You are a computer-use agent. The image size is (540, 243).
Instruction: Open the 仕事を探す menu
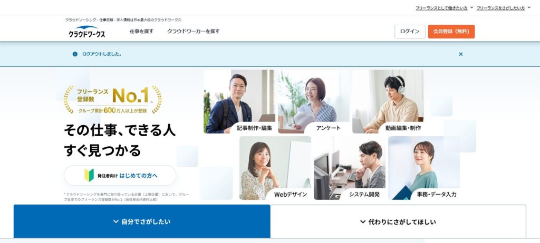[141, 31]
